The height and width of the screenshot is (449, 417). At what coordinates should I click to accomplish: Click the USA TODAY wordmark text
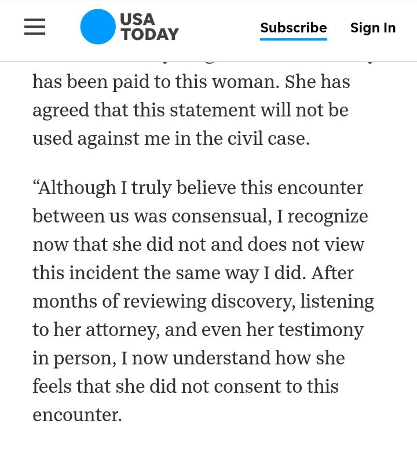pos(149,27)
